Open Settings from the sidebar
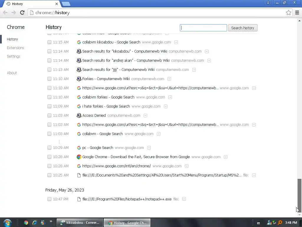302x227 pixels. (x=14, y=56)
